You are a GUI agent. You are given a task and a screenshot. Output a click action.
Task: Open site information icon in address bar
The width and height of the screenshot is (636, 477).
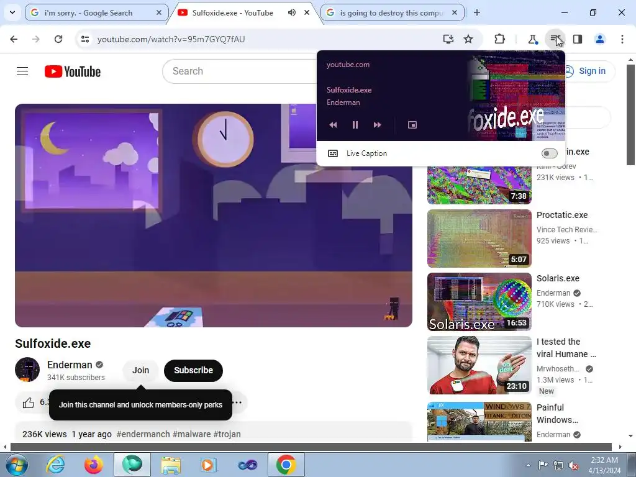pyautogui.click(x=84, y=39)
